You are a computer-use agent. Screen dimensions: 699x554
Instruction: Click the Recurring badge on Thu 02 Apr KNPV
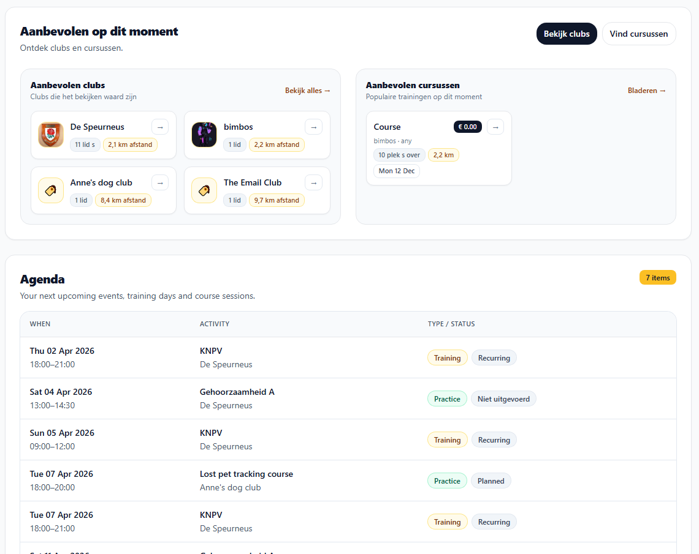pos(494,357)
